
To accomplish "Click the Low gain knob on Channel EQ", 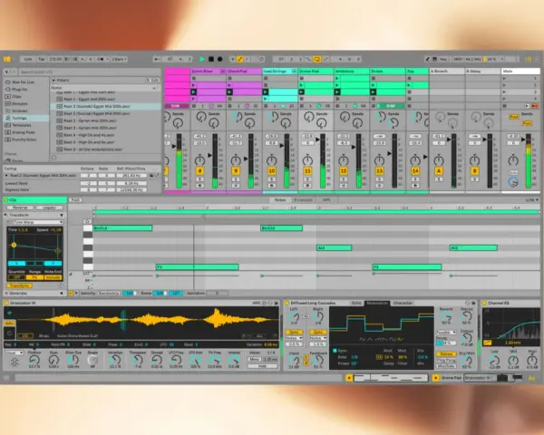I will pos(494,361).
